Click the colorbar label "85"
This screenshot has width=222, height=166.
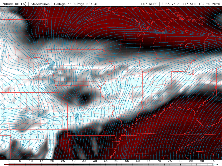(191, 161)
